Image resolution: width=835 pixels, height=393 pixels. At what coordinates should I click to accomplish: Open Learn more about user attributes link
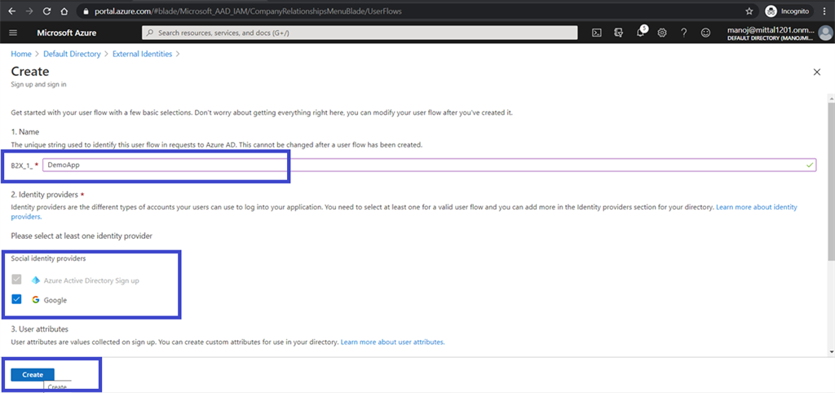(392, 342)
